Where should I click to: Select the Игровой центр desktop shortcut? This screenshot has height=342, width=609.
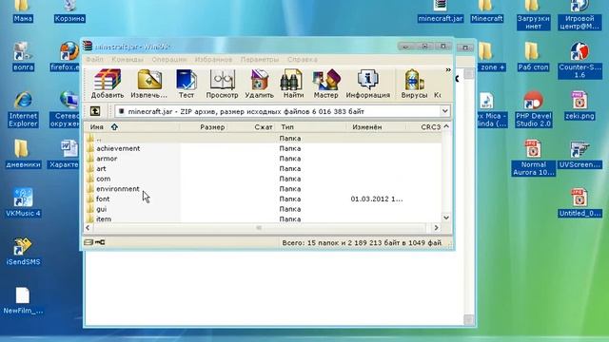[x=580, y=15]
